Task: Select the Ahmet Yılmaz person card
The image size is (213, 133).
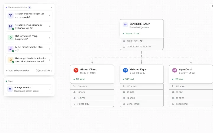Action: (x=92, y=74)
